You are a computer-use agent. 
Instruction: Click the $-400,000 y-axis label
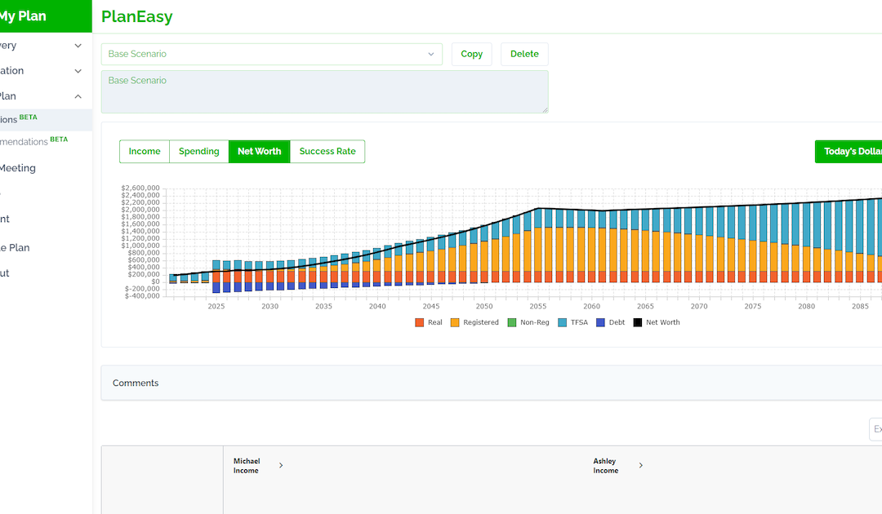coord(142,296)
